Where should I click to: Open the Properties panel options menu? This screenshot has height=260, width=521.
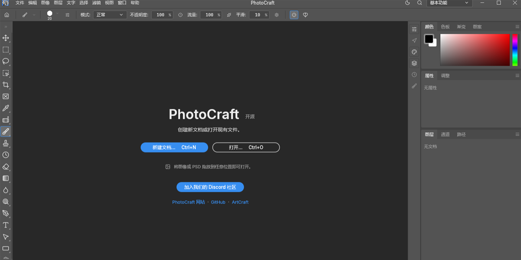517,75
